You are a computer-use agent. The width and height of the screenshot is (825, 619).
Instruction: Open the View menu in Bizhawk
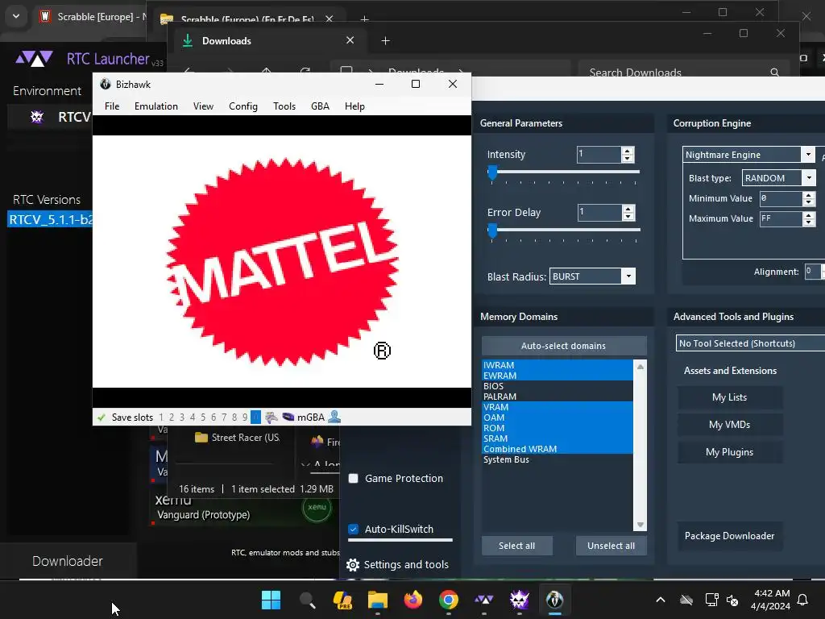[x=203, y=106]
